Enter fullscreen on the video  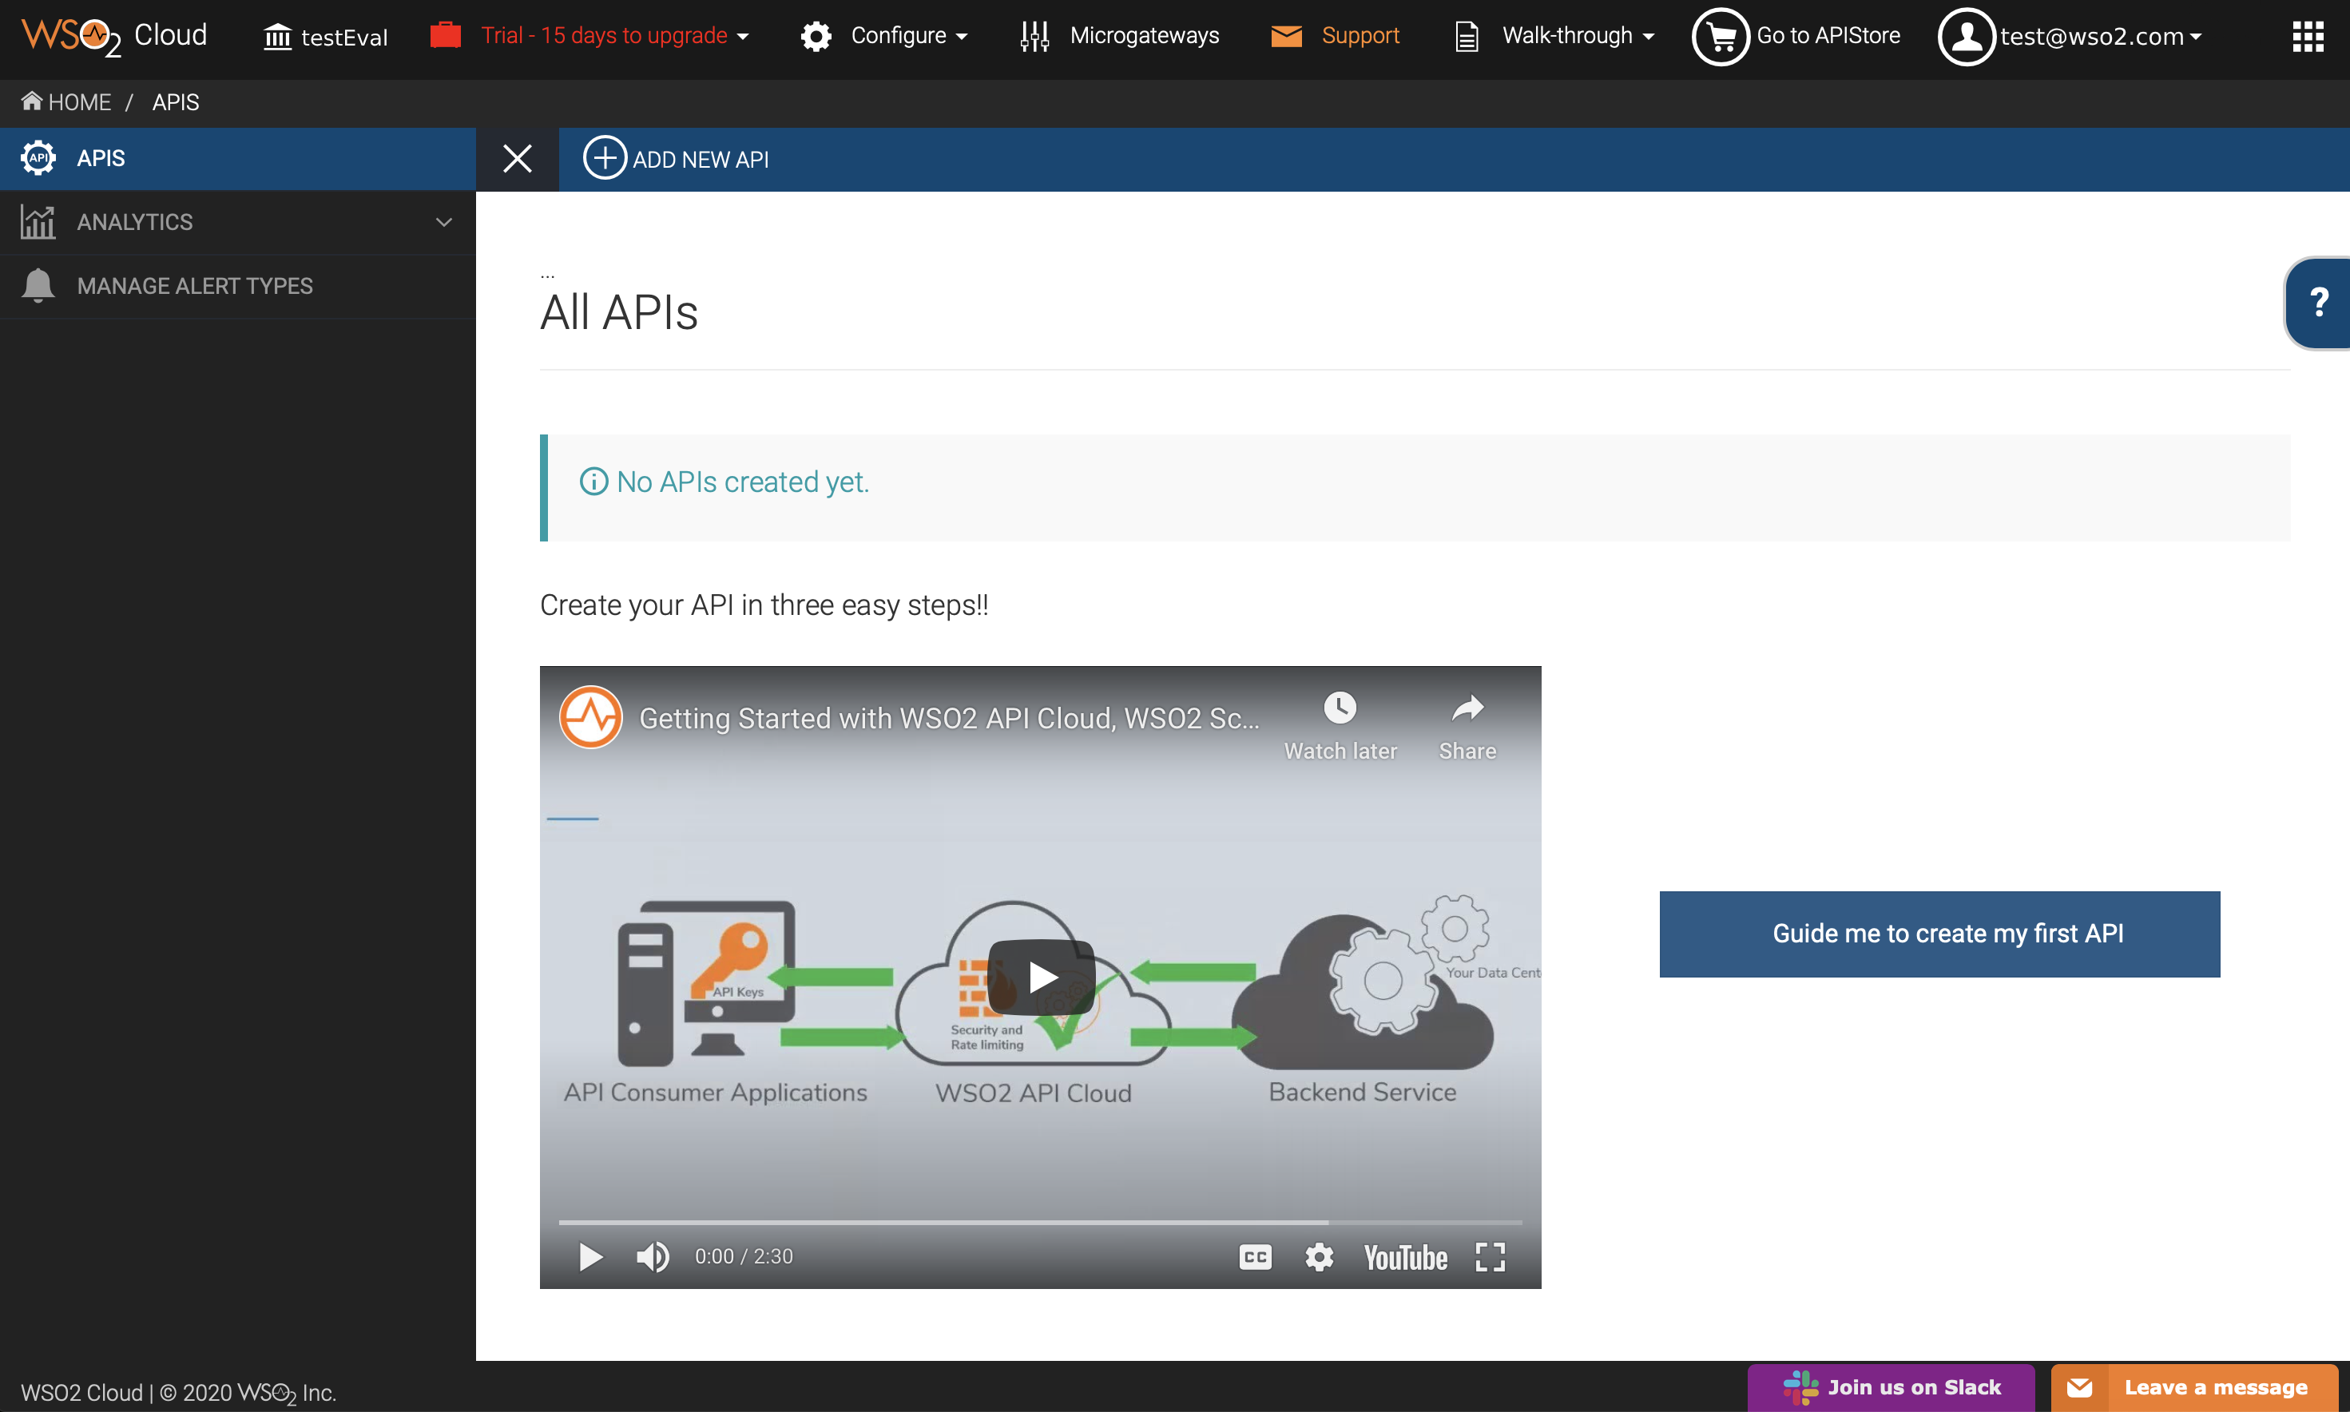(1490, 1256)
